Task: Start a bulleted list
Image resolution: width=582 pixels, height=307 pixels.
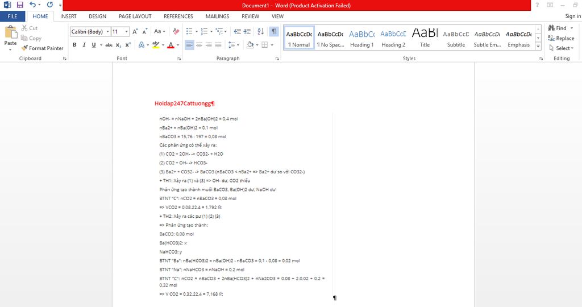Action: (x=189, y=32)
